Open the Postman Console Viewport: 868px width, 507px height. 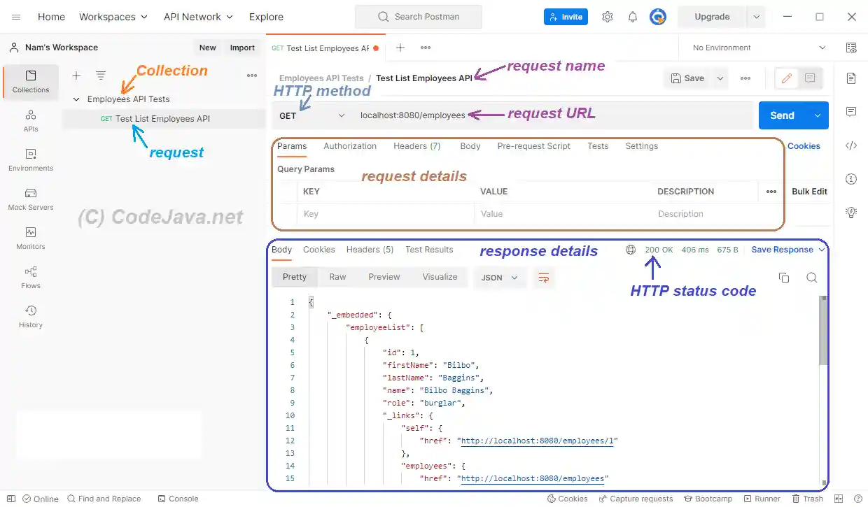coord(178,499)
